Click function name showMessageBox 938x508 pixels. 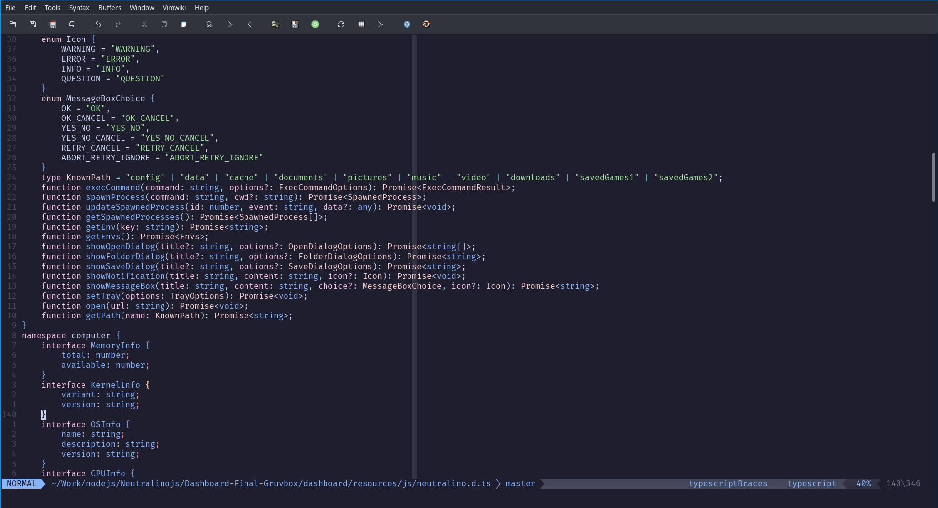121,286
